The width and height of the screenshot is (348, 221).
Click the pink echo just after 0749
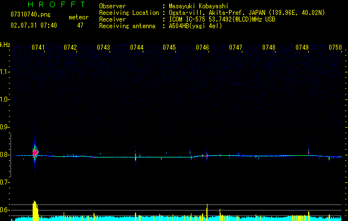point(309,152)
